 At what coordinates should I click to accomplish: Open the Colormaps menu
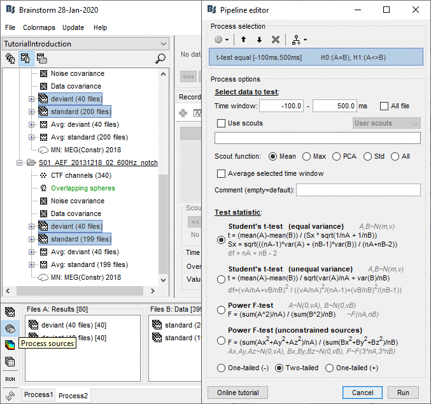tap(39, 28)
